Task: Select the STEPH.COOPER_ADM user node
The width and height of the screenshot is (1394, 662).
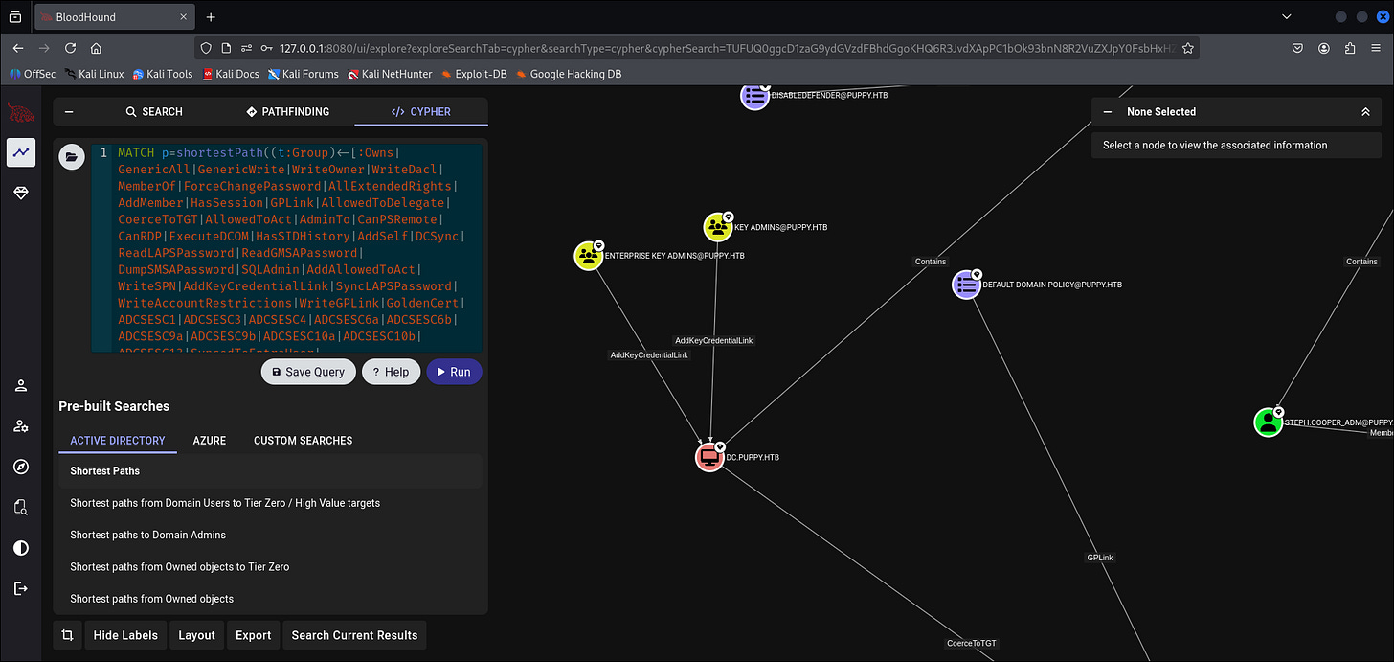Action: click(x=1269, y=422)
